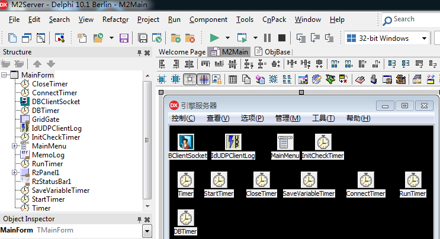
Task: Select IdUDPClientLog component on the form
Action: coord(233,142)
